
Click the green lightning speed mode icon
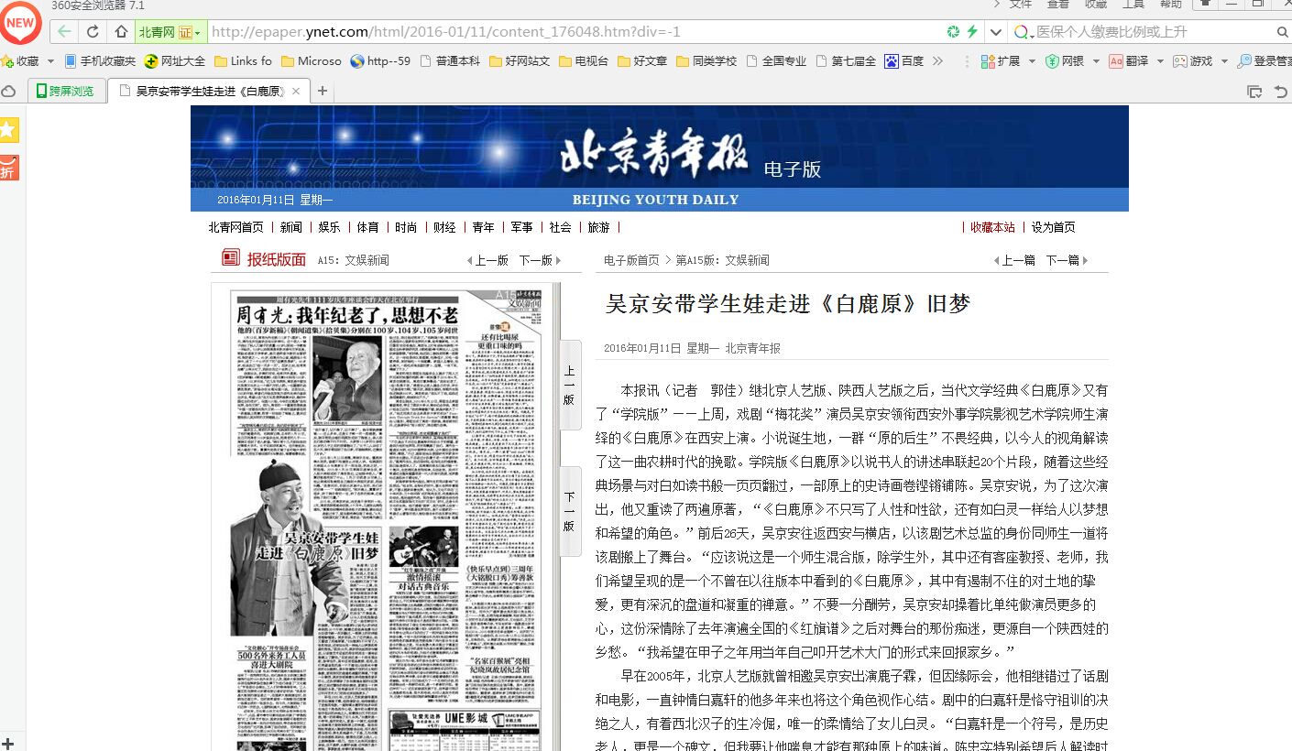pyautogui.click(x=973, y=32)
